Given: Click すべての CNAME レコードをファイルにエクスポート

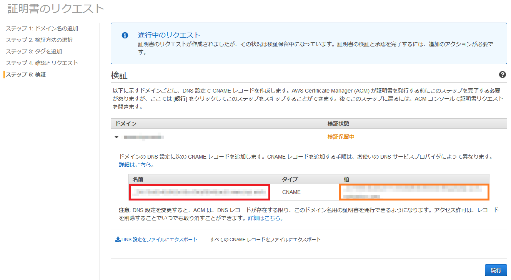Looking at the screenshot, I should 265,239.
